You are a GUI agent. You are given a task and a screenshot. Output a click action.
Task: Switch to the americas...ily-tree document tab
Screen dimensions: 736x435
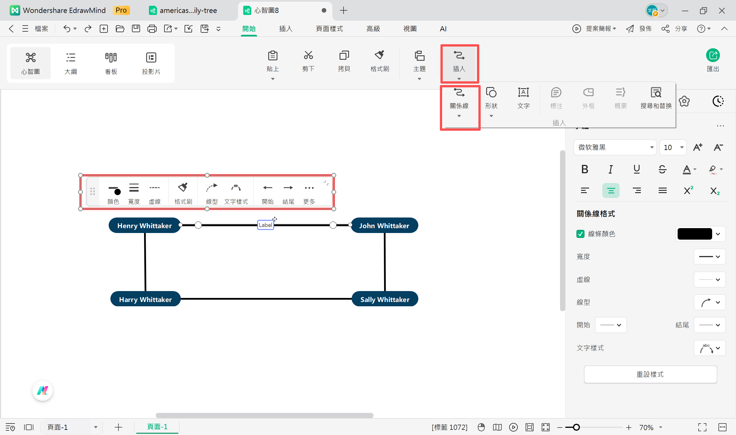pos(188,11)
